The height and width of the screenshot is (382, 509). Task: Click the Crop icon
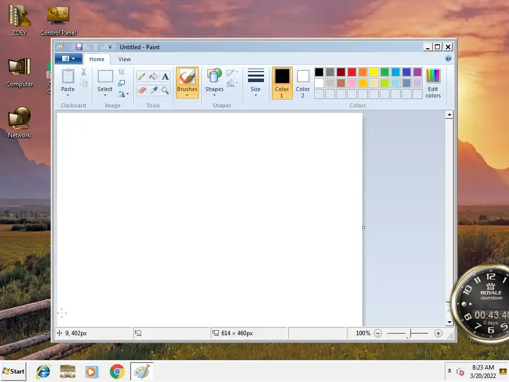[x=121, y=72]
